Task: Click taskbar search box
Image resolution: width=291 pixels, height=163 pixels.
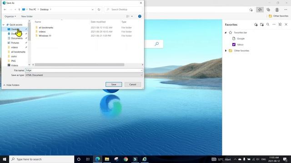Action: (x=41, y=159)
